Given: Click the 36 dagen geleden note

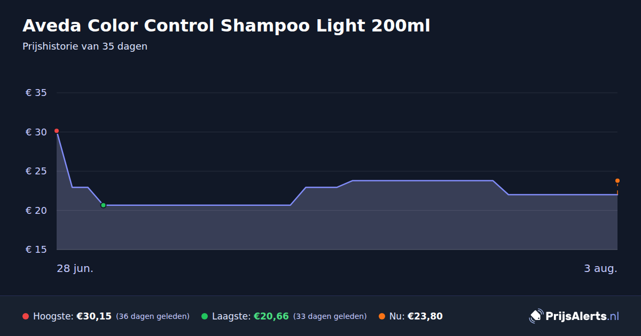Looking at the screenshot, I should [x=153, y=316].
